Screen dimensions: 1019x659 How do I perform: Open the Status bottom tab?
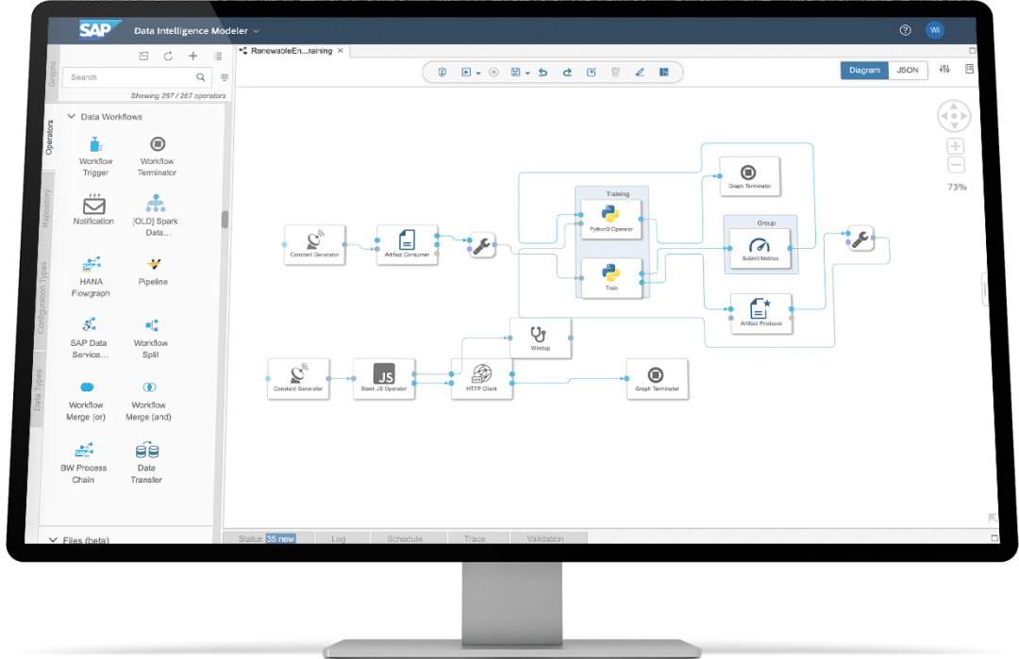point(267,539)
